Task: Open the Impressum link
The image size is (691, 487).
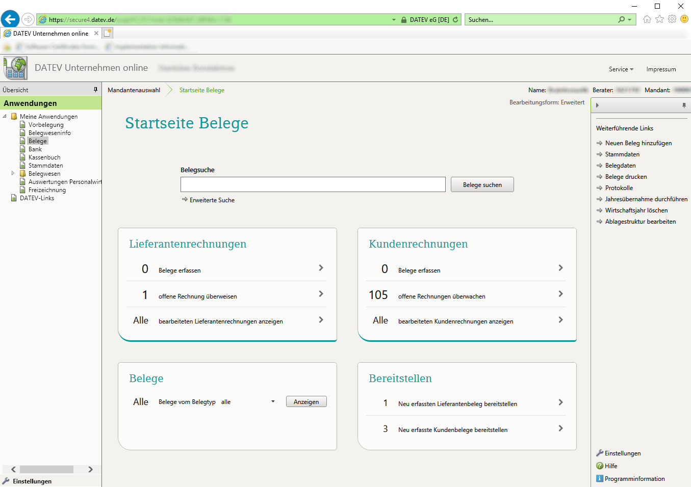Action: tap(661, 69)
